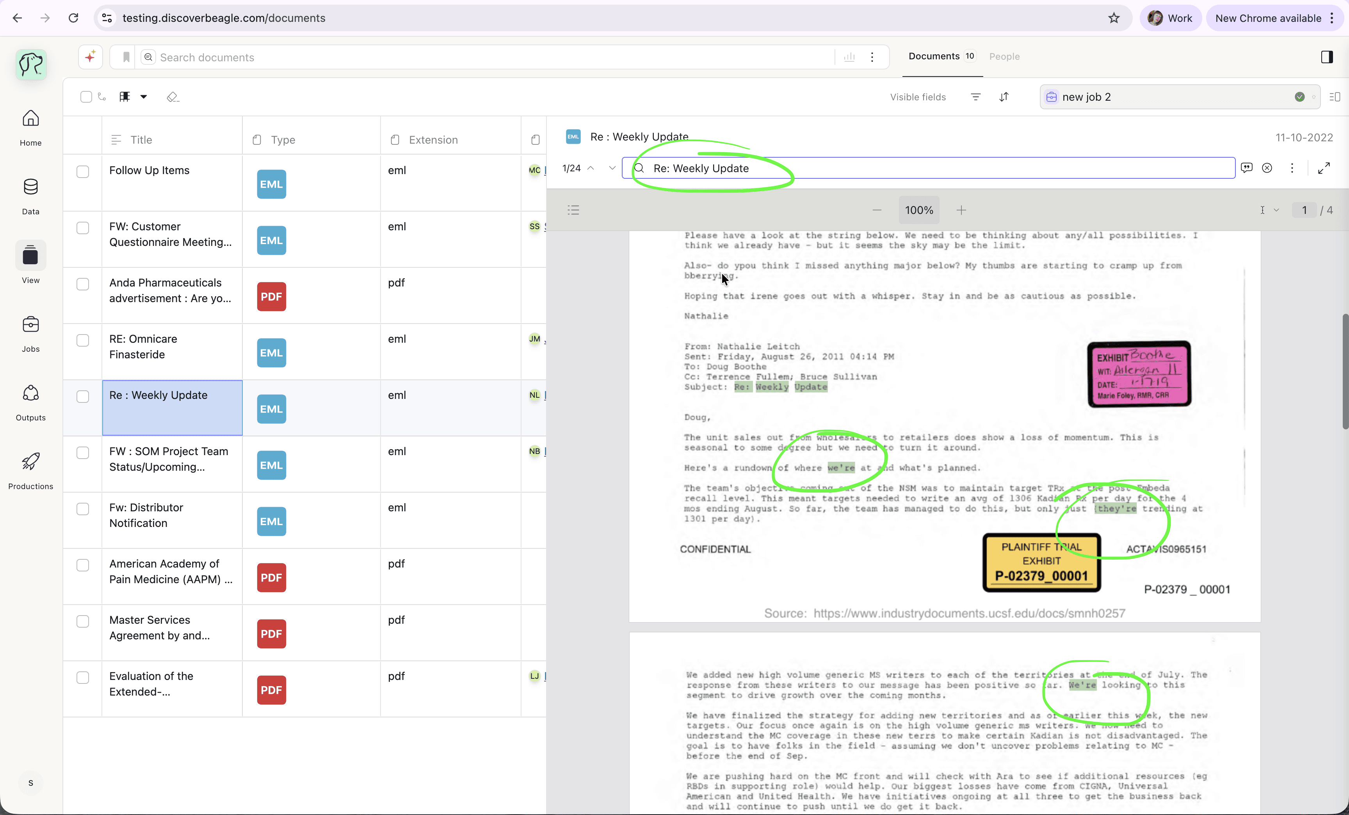Expand document viewer to fullscreen
Image resolution: width=1349 pixels, height=815 pixels.
pyautogui.click(x=1324, y=168)
